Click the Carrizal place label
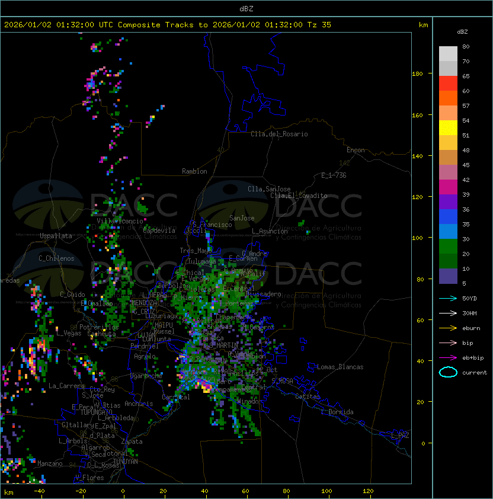493x499 pixels. coord(176,397)
